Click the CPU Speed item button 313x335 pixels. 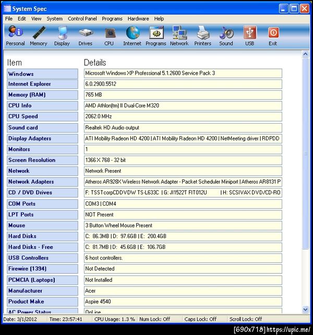coord(42,117)
